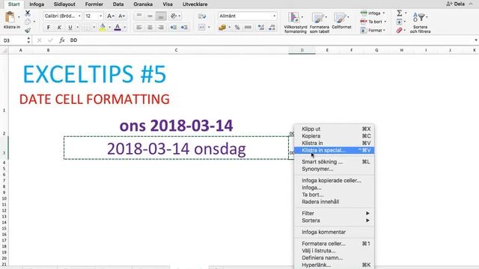Screen dimensions: 479x269
Task: Switch to the Formler ribbon tab
Action: point(94,4)
